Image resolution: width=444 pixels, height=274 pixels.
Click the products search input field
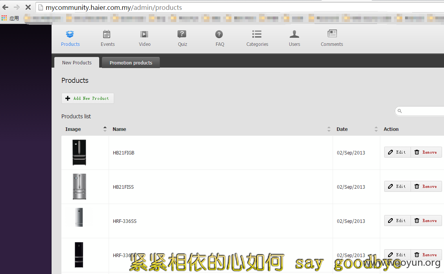[x=420, y=111]
